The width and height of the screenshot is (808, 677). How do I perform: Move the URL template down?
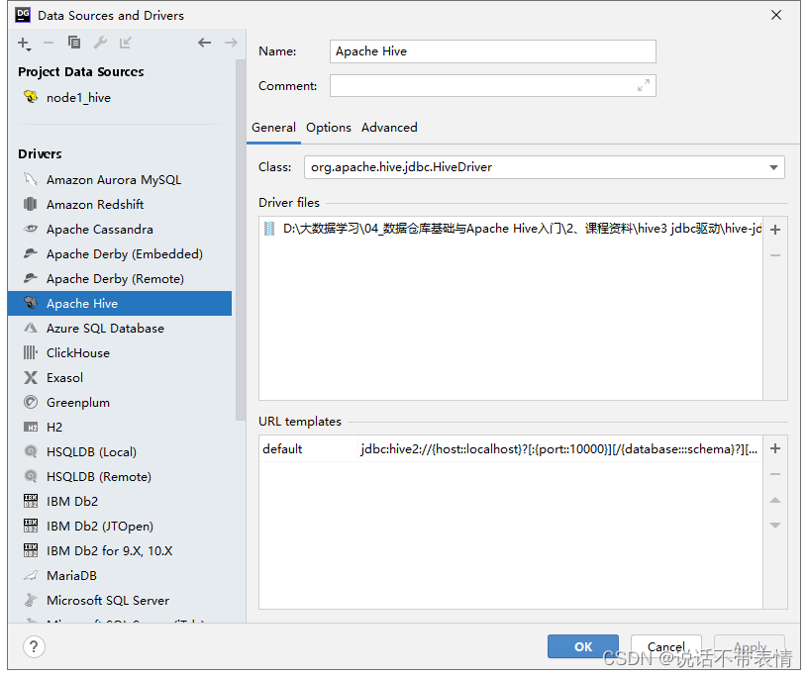(774, 525)
